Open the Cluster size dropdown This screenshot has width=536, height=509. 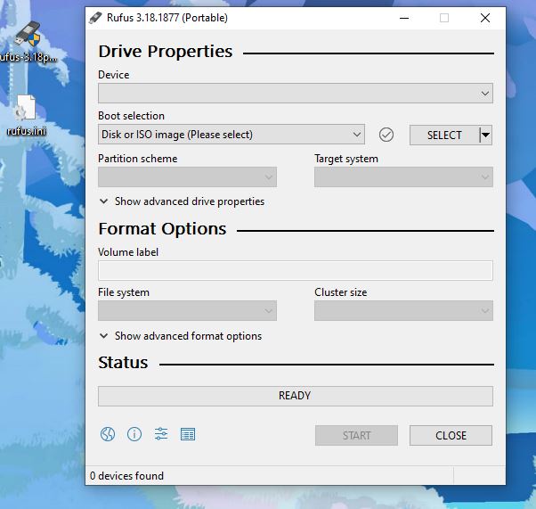(x=403, y=311)
